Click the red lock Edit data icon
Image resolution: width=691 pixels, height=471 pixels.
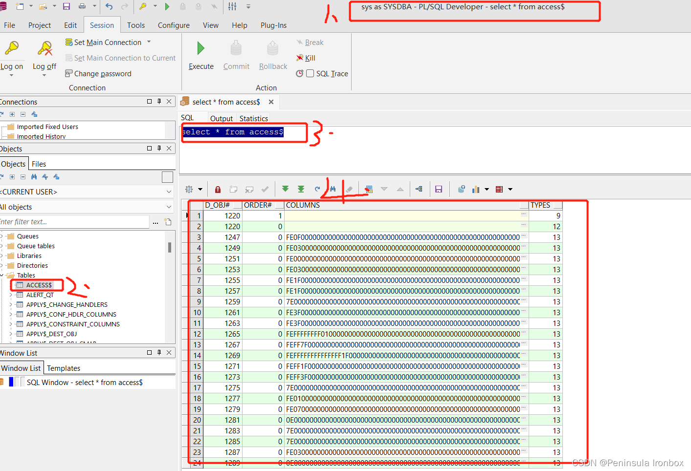(218, 189)
